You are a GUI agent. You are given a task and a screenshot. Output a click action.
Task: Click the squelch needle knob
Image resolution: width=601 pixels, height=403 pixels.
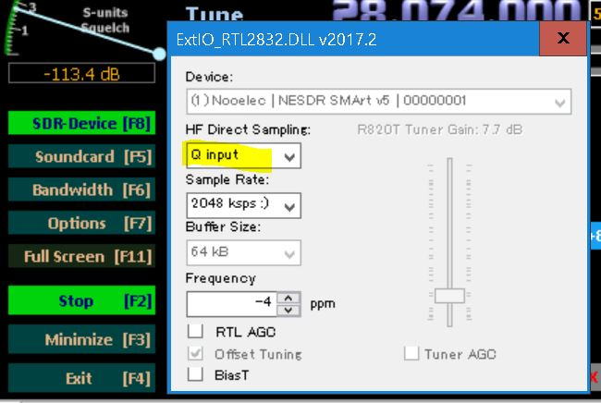159,54
